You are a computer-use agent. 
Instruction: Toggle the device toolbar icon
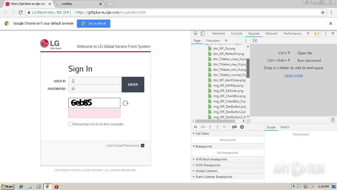click(202, 34)
